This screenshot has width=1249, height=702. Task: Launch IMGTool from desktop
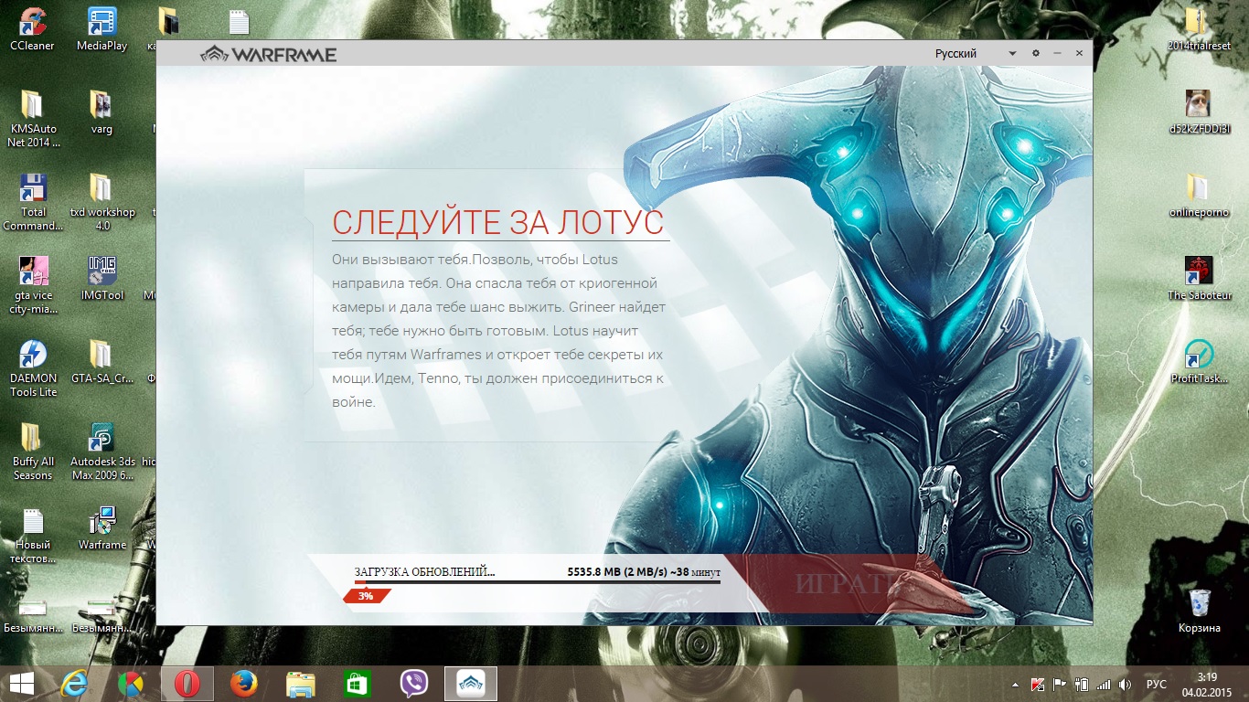(101, 279)
